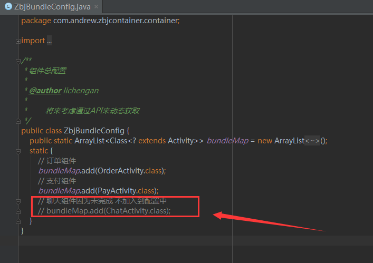Viewport: 373px width, 263px height.
Task: Click the extends keyword in field declaration
Action: tap(152, 141)
